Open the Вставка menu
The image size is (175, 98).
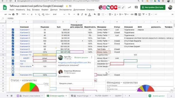[36, 10]
